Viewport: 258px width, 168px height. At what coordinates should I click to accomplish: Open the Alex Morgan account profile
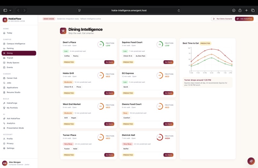coord(19,163)
